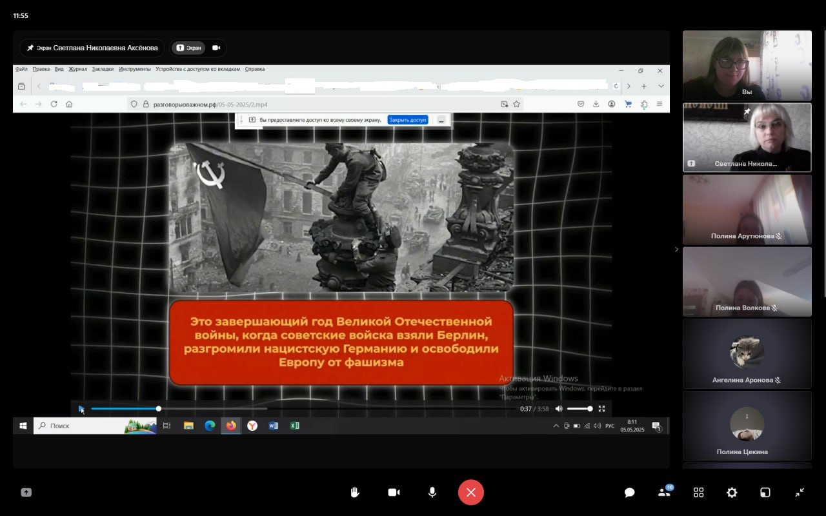Select the 'Вы' participant video tile
The height and width of the screenshot is (516, 826).
click(x=747, y=65)
